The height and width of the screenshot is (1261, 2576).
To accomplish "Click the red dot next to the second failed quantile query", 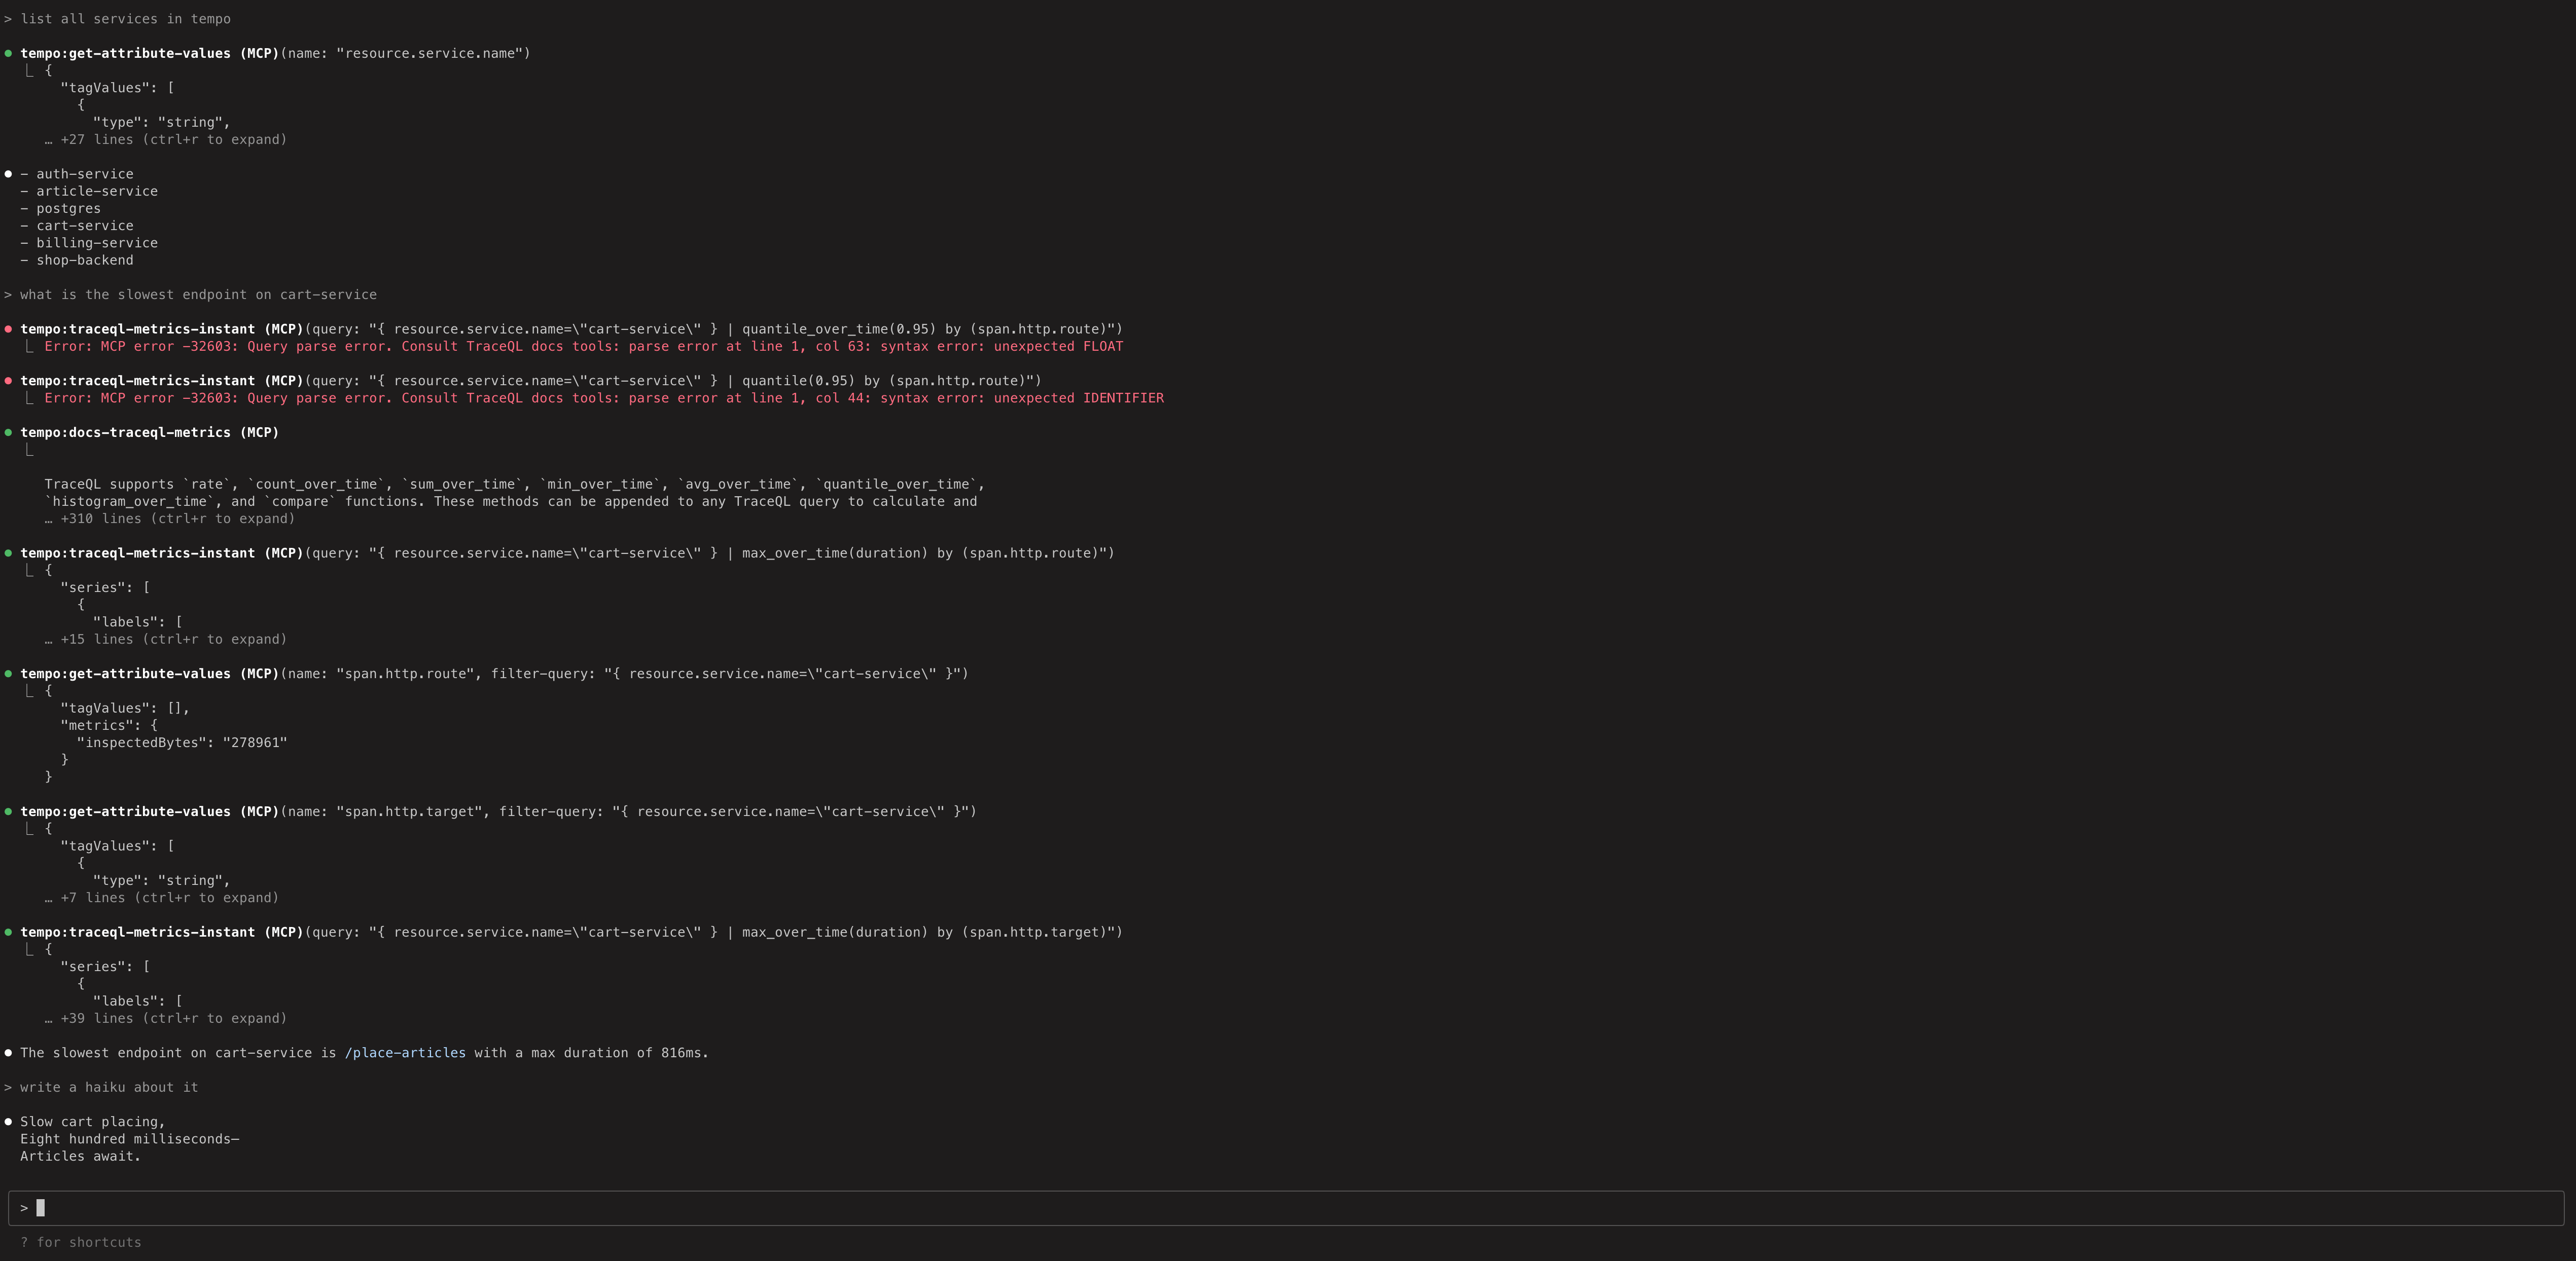I will [x=9, y=381].
